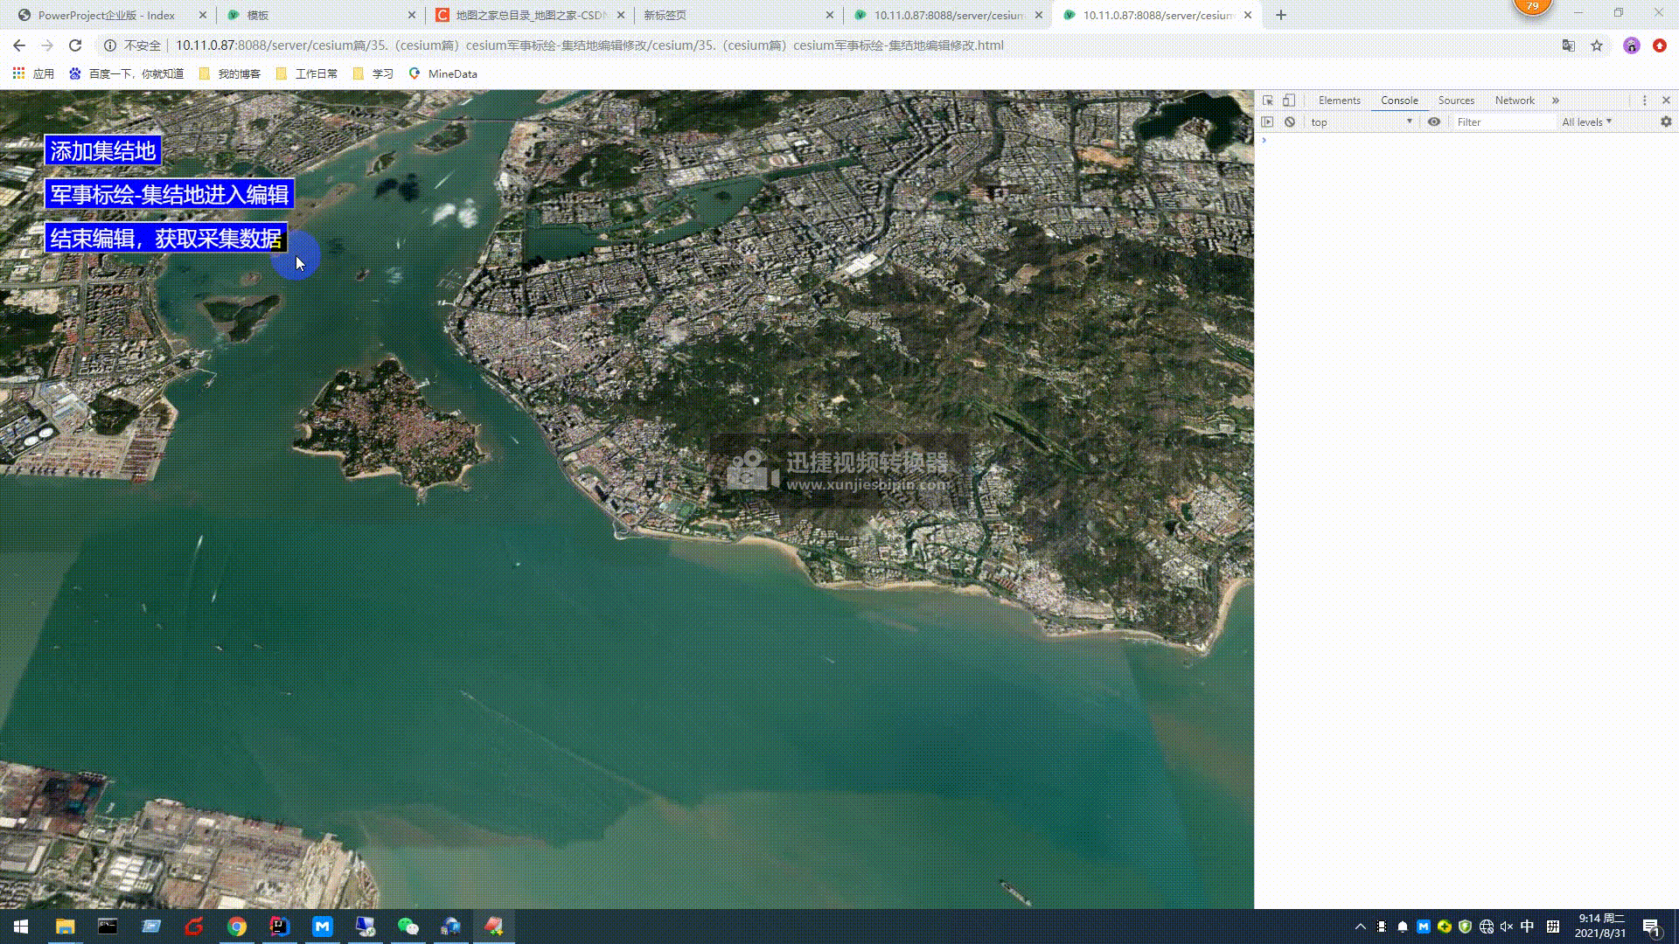The width and height of the screenshot is (1679, 944).
Task: Reload the page
Action: coord(75,45)
